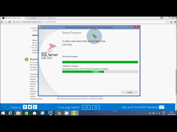
Task: Click the Installation Progress bar
Action: click(x=100, y=72)
